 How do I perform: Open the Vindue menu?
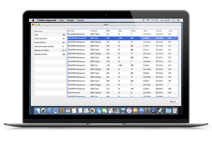tap(80, 20)
